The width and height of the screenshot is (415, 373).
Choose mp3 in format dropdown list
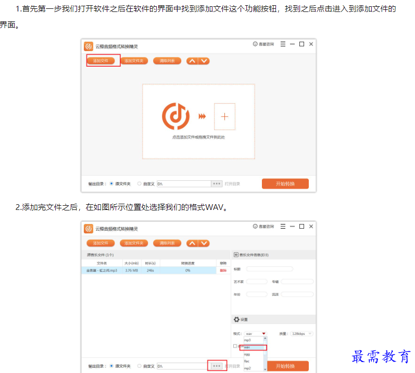(253, 340)
